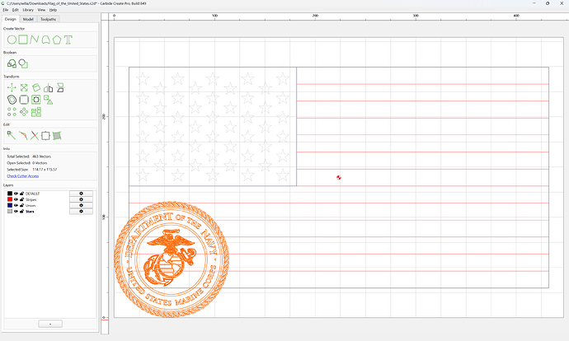The height and width of the screenshot is (341, 569).
Task: Select the Rotate transform tool
Action: (36, 87)
